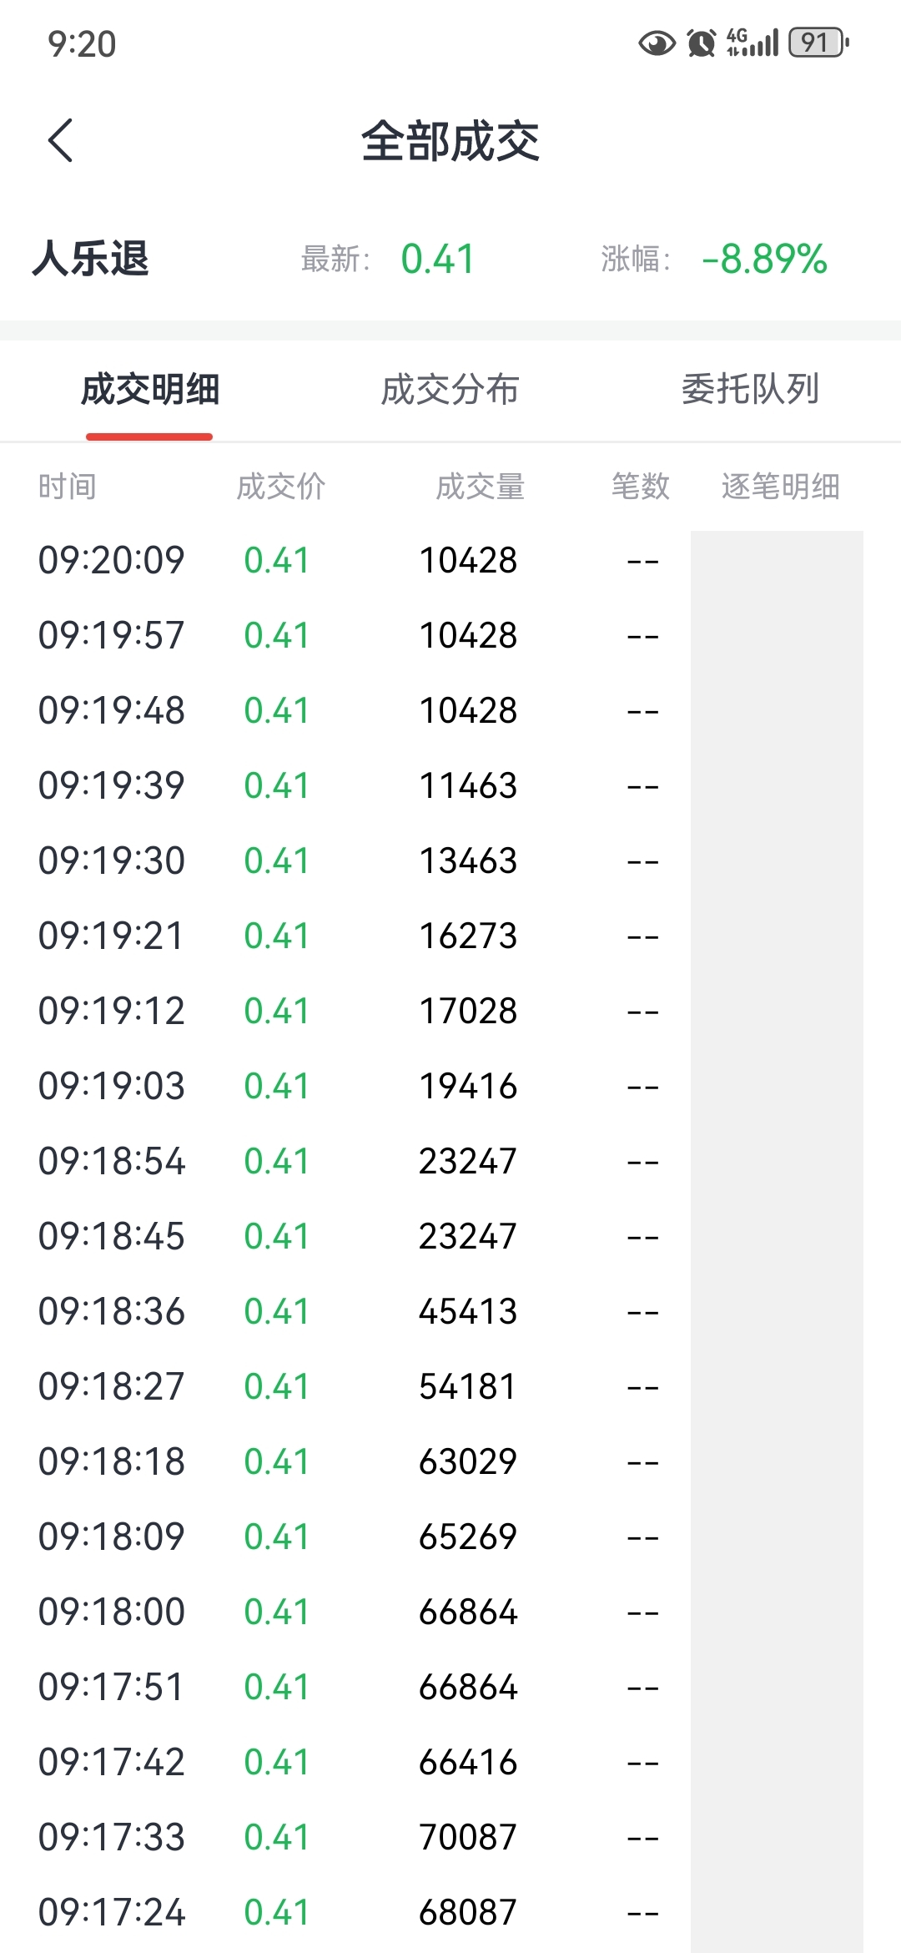
Task: Tap the 笔数 column header
Action: [x=641, y=487]
